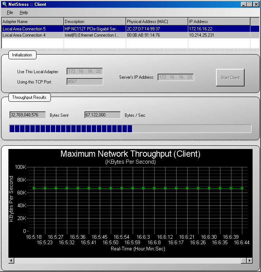Click the Bytes Sent value field
The width and height of the screenshot is (261, 272).
[x=28, y=115]
